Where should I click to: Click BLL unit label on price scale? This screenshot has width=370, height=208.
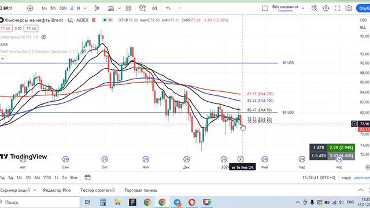(363, 28)
